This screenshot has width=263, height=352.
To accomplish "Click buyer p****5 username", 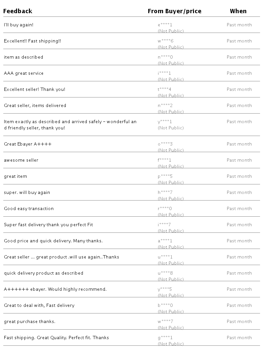I will pos(165,176).
